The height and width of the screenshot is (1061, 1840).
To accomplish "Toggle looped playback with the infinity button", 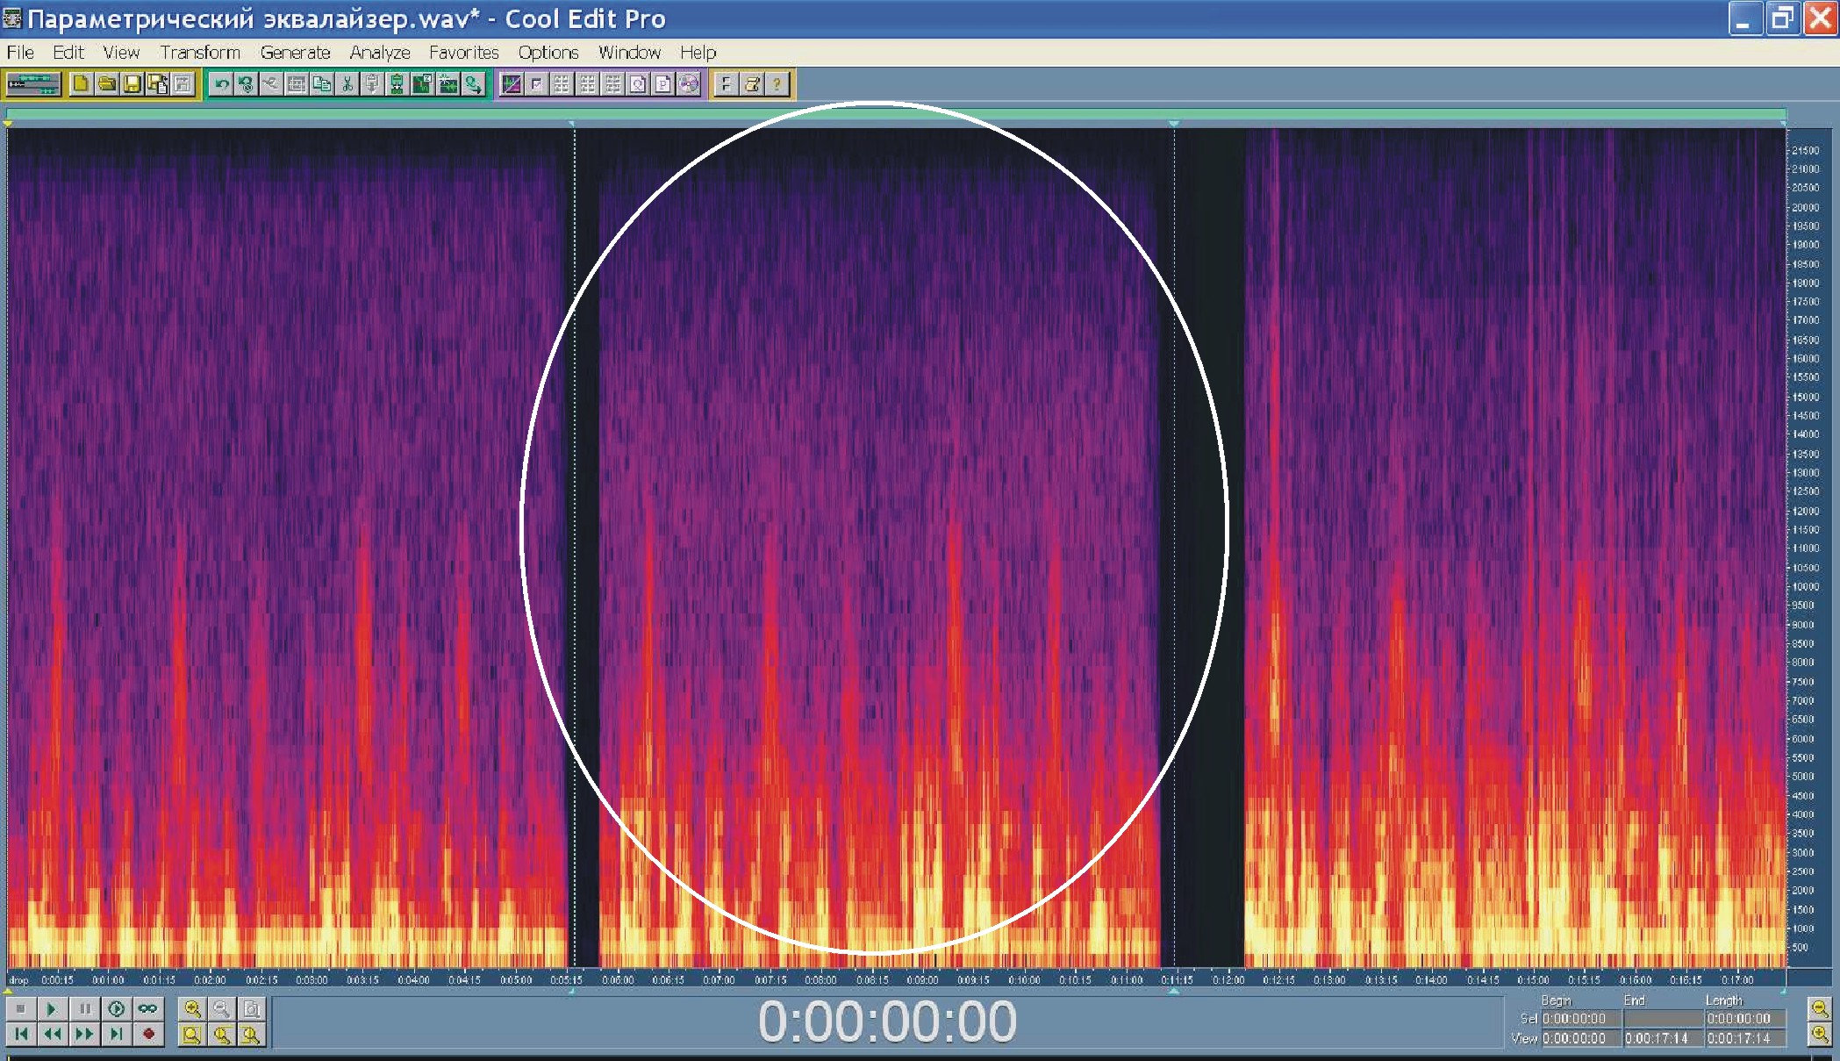I will 147,1008.
